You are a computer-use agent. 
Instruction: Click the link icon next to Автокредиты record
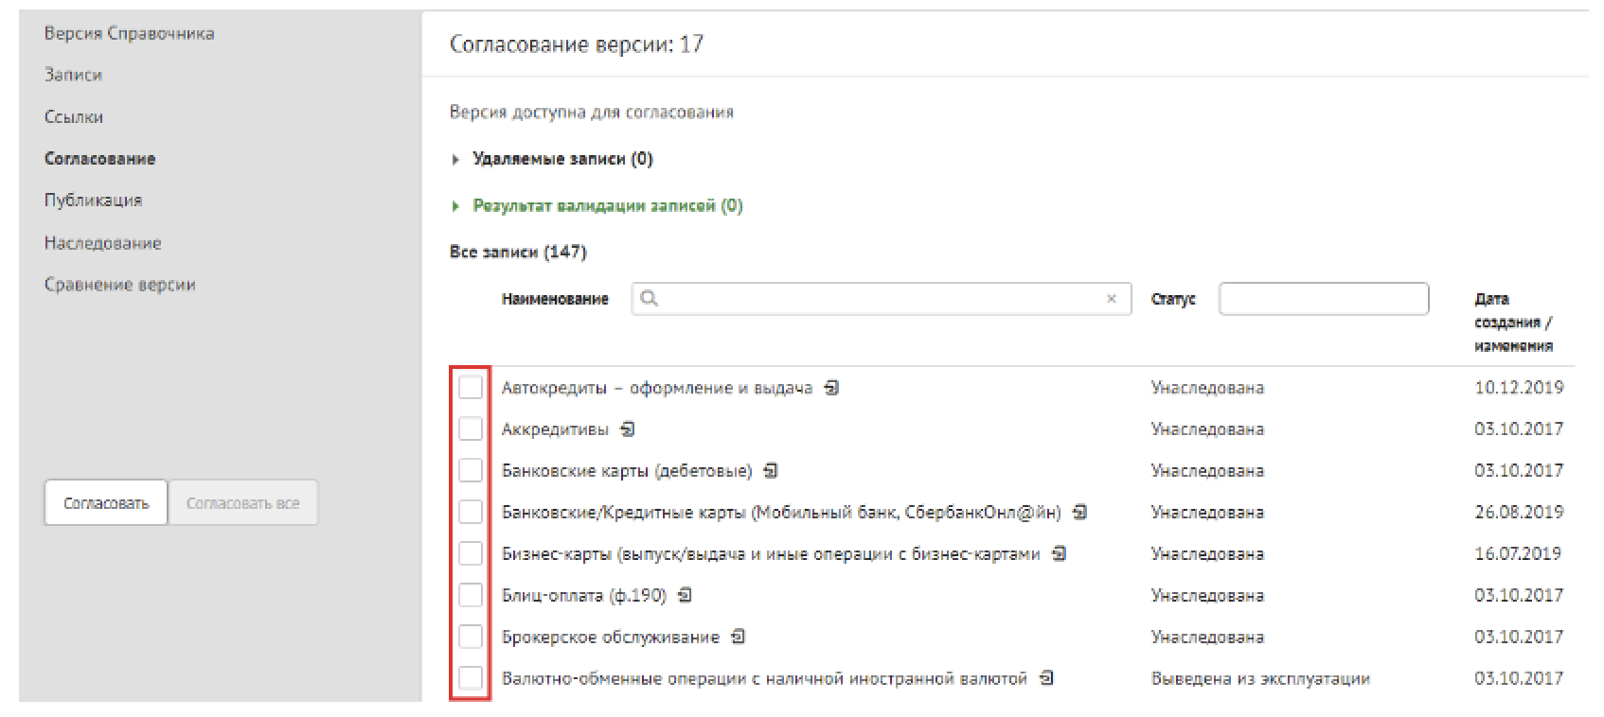pos(831,387)
